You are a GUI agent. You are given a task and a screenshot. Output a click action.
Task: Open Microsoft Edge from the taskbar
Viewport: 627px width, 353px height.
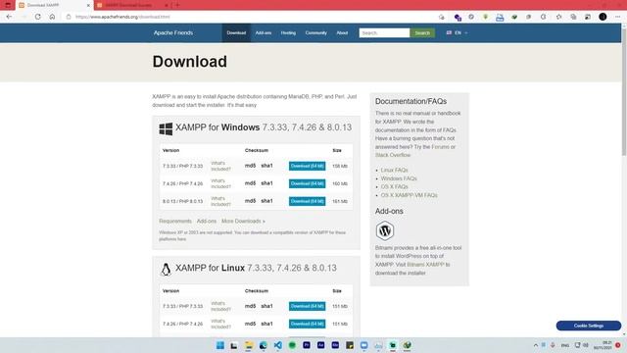click(264, 345)
